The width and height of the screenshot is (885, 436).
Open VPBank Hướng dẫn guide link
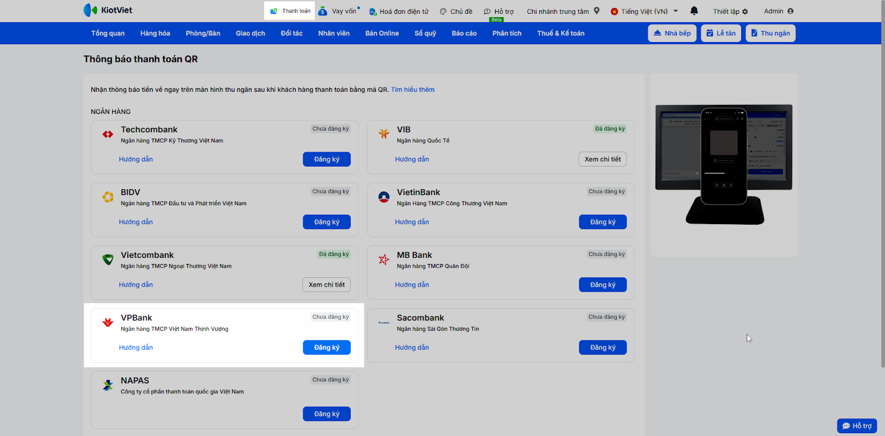coord(136,347)
